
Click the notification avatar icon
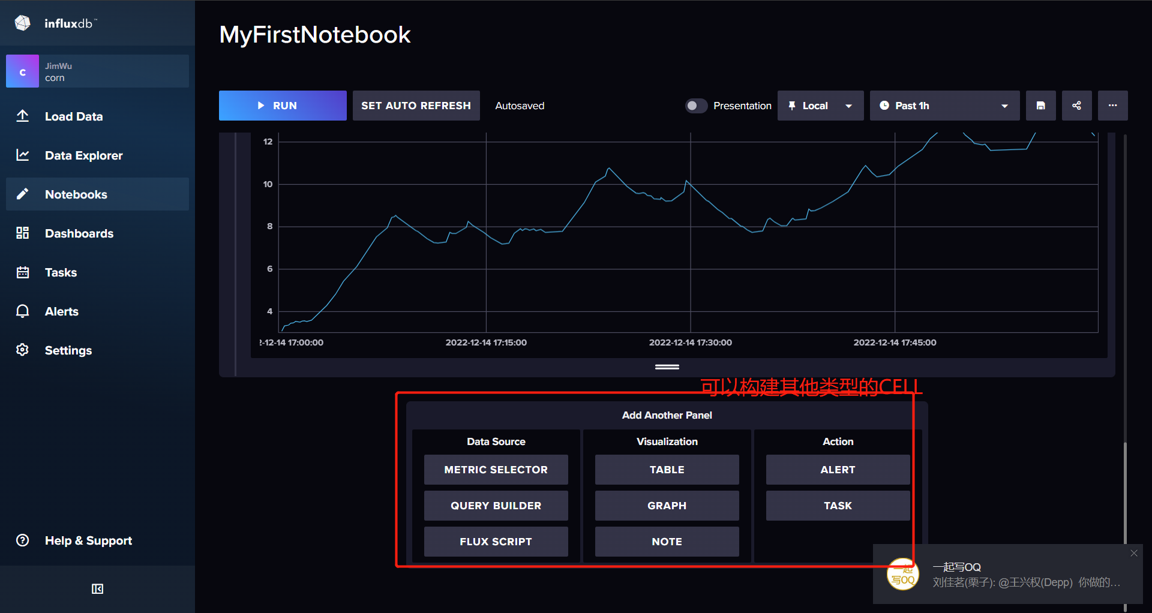903,574
